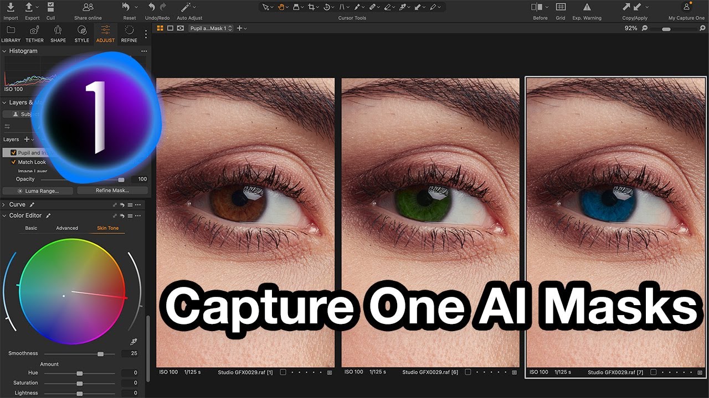Expand the Curve panel
The height and width of the screenshot is (398, 709).
[x=4, y=205]
